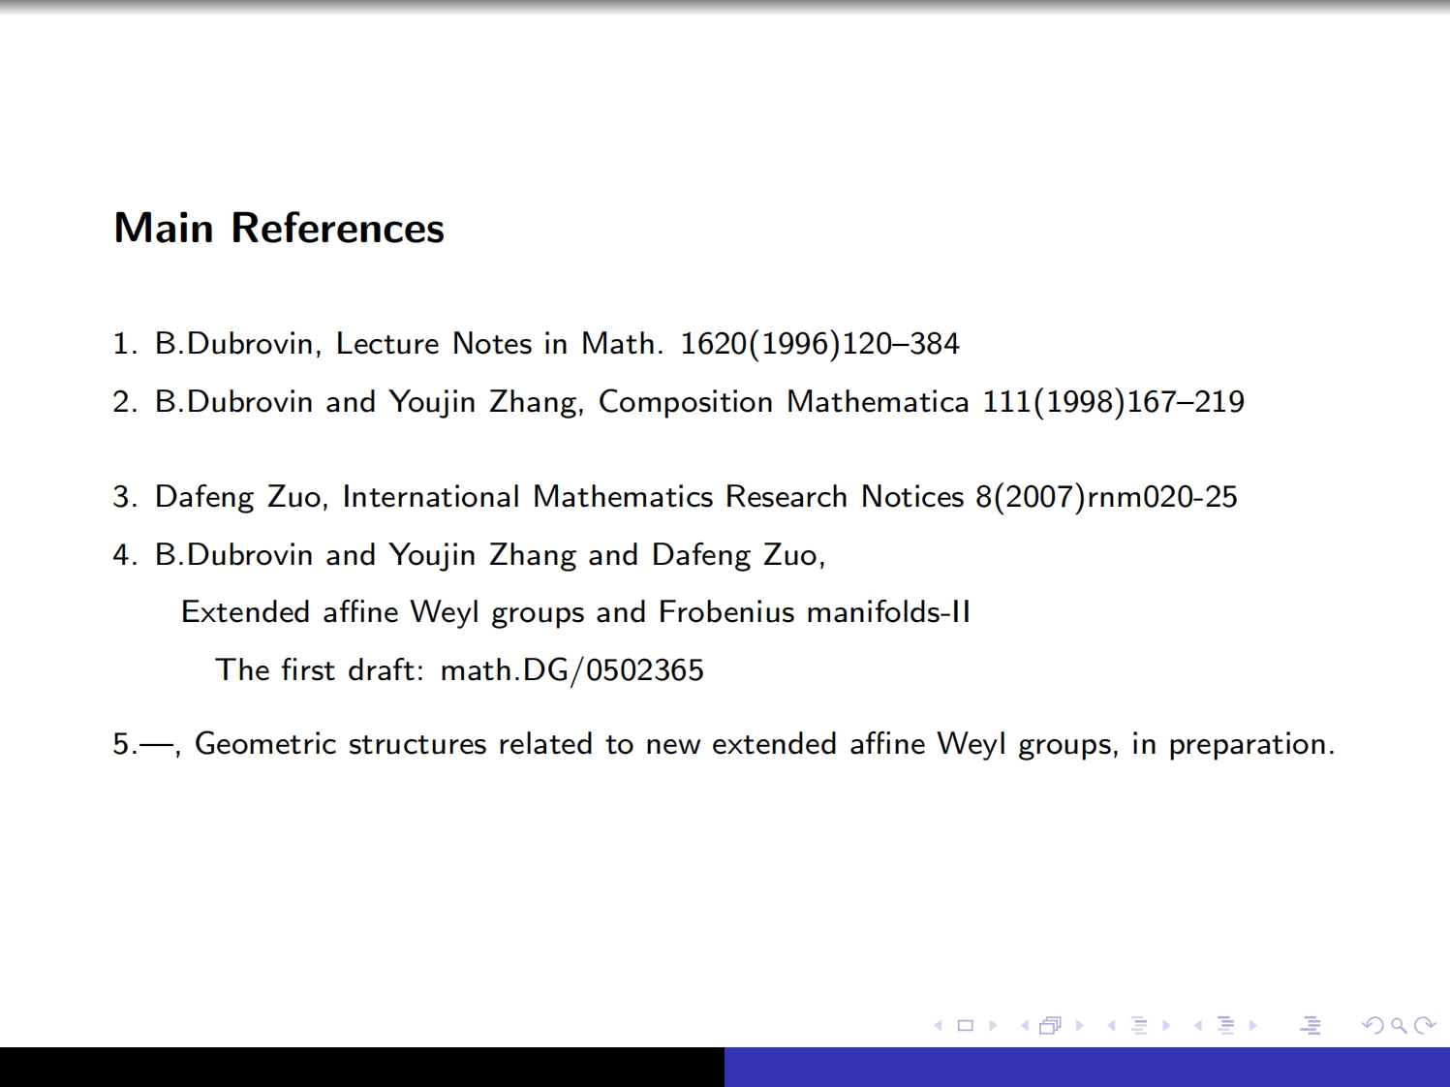Click the math.DG/0502365 reference text
The width and height of the screenshot is (1450, 1087).
pyautogui.click(x=571, y=670)
